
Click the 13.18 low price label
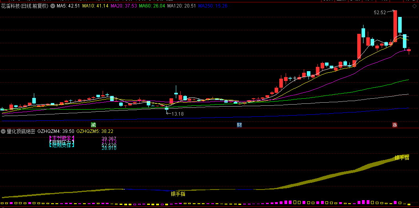(x=177, y=114)
